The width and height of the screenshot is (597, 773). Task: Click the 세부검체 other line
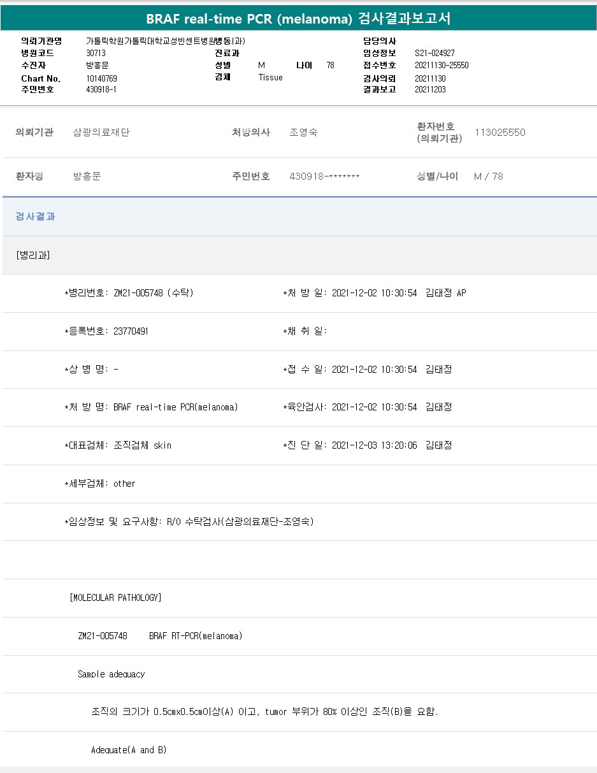[x=100, y=484]
